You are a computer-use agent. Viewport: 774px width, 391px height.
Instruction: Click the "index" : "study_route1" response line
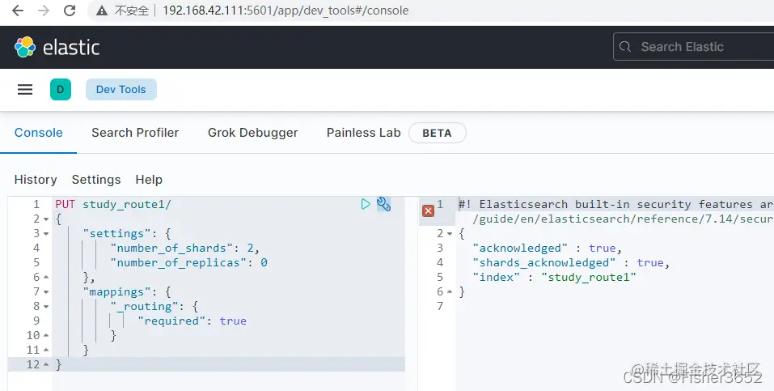(x=554, y=278)
